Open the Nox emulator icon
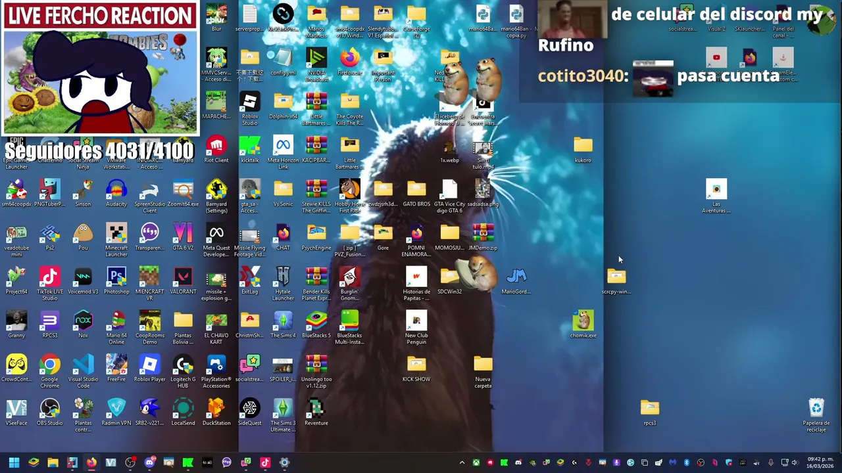842x473 pixels. click(x=83, y=326)
